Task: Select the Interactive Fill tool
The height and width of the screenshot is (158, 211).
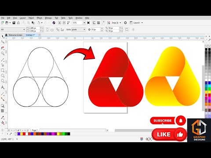Action: 3,123
